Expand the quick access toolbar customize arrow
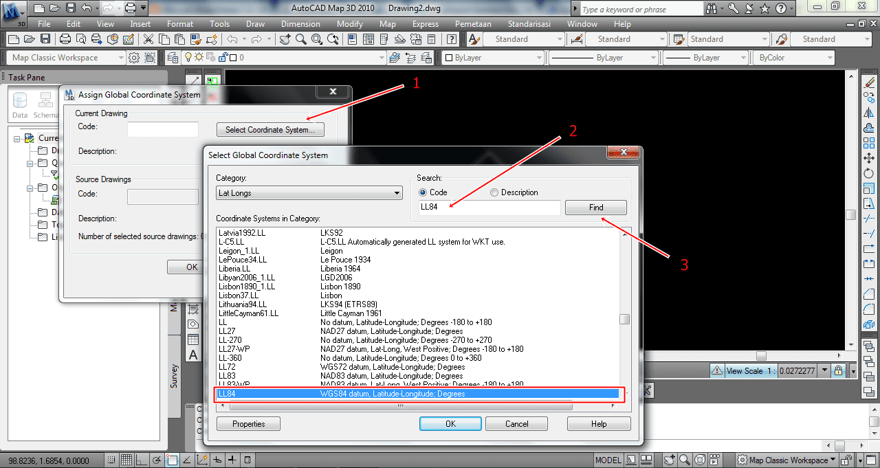This screenshot has width=880, height=468. [x=143, y=8]
